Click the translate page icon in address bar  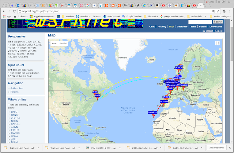click(x=214, y=11)
